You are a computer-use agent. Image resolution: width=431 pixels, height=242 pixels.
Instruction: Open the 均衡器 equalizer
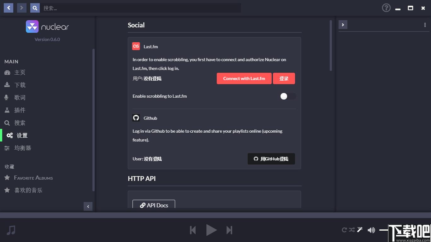pos(18,148)
